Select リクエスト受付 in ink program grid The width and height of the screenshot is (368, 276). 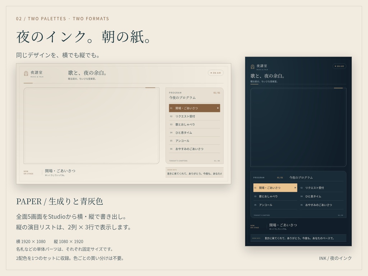(321, 188)
